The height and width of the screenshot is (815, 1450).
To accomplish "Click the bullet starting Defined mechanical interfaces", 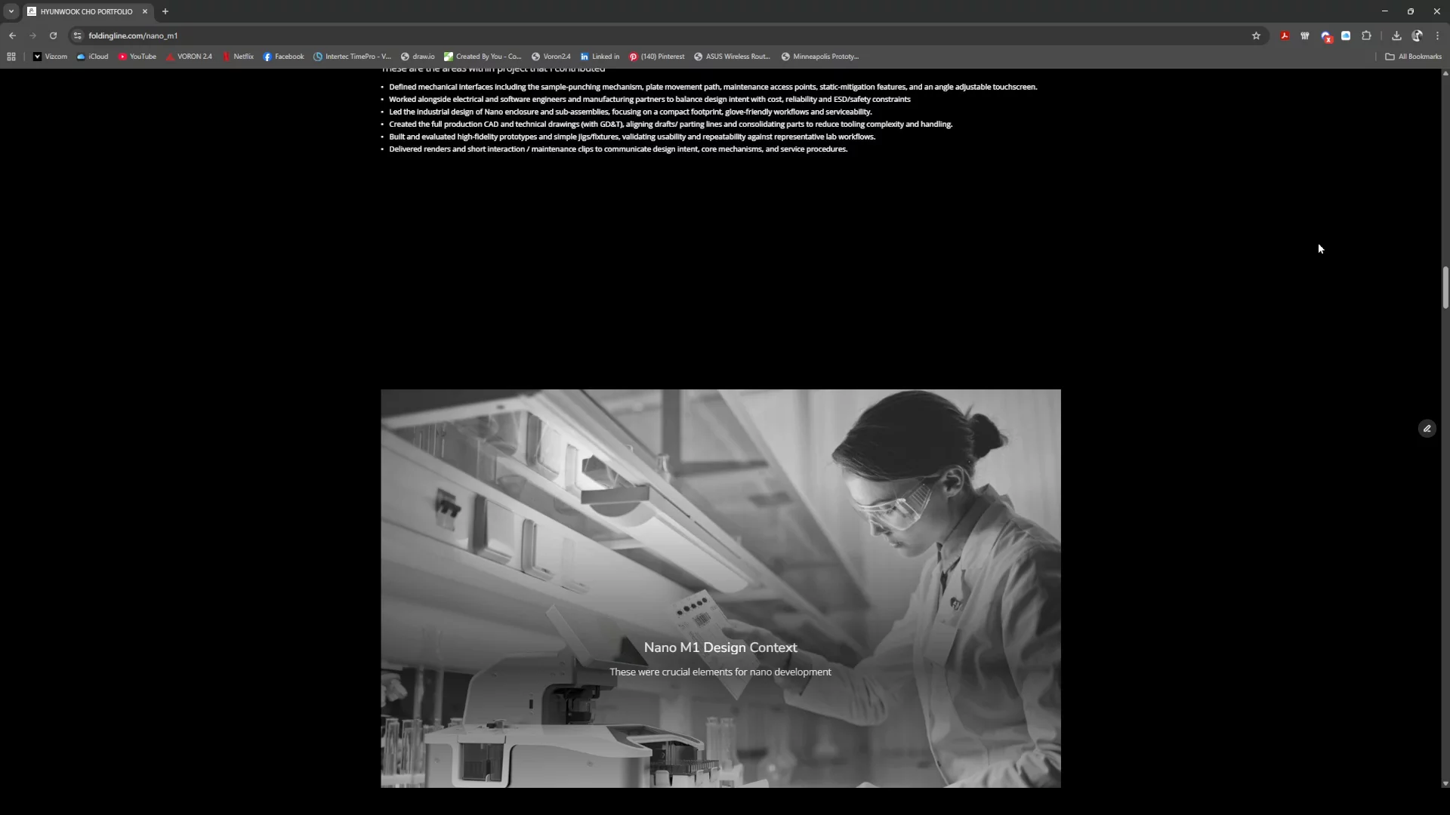I will point(713,87).
